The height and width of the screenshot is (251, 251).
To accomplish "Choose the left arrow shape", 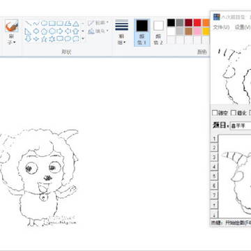I will point(68,31).
